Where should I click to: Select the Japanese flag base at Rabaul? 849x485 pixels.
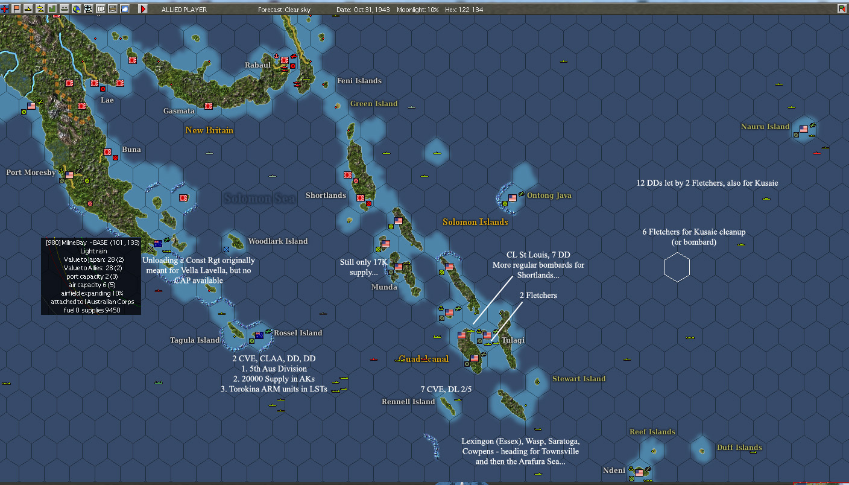[x=285, y=60]
